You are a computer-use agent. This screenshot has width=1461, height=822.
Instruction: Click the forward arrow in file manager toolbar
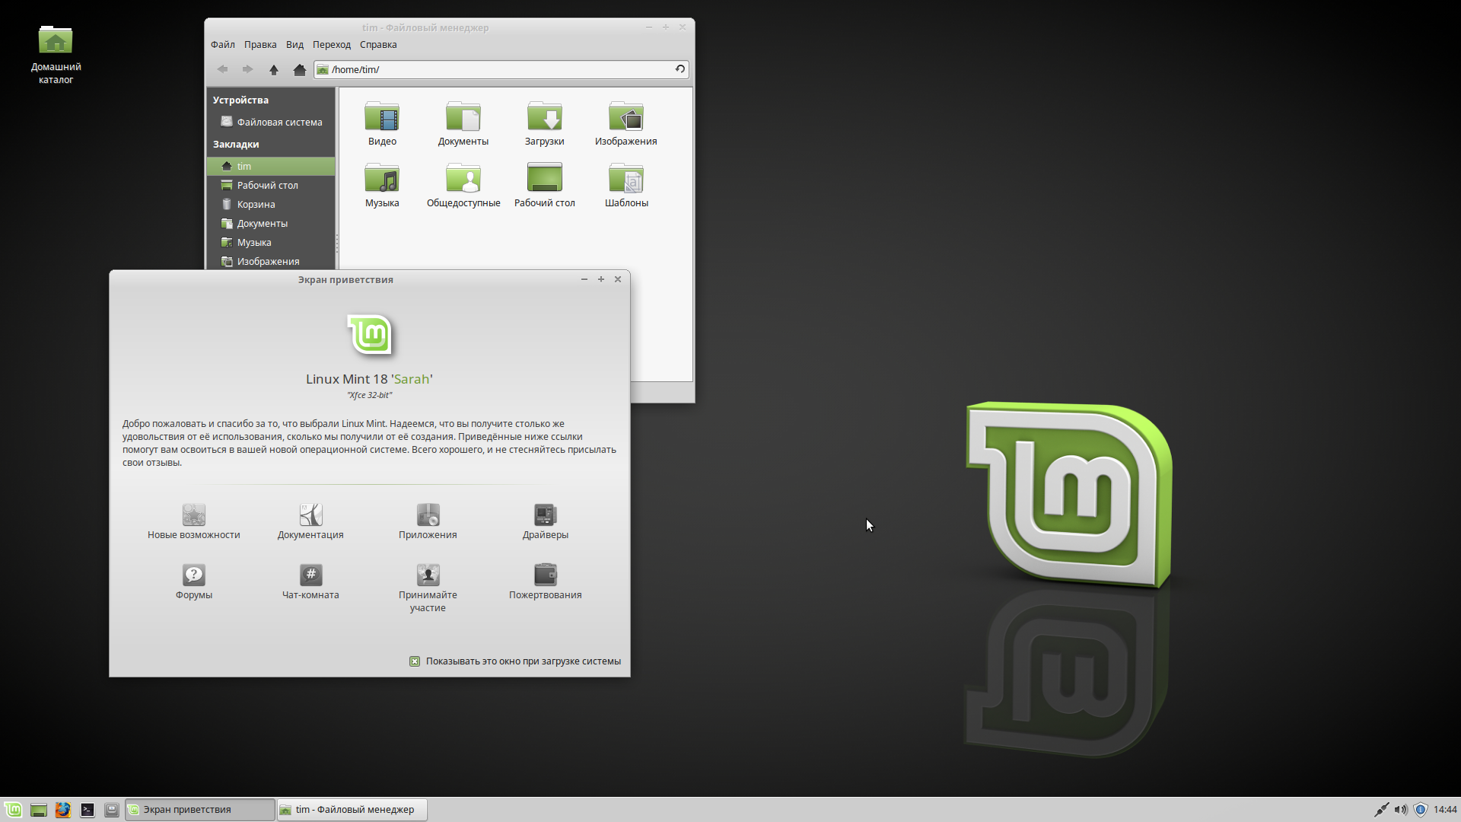pyautogui.click(x=247, y=69)
